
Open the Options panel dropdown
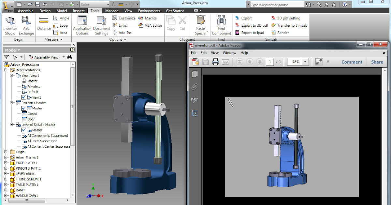(x=118, y=39)
